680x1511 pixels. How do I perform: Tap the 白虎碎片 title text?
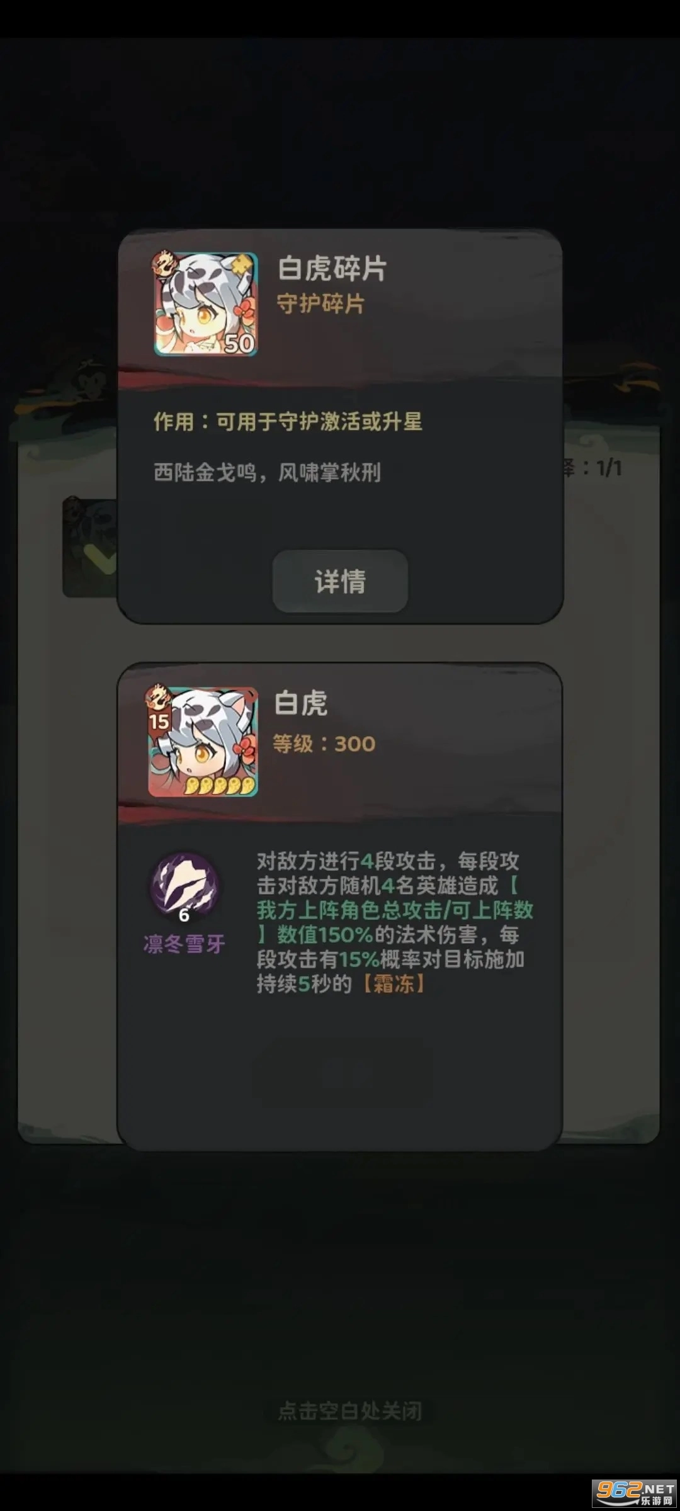pos(332,269)
